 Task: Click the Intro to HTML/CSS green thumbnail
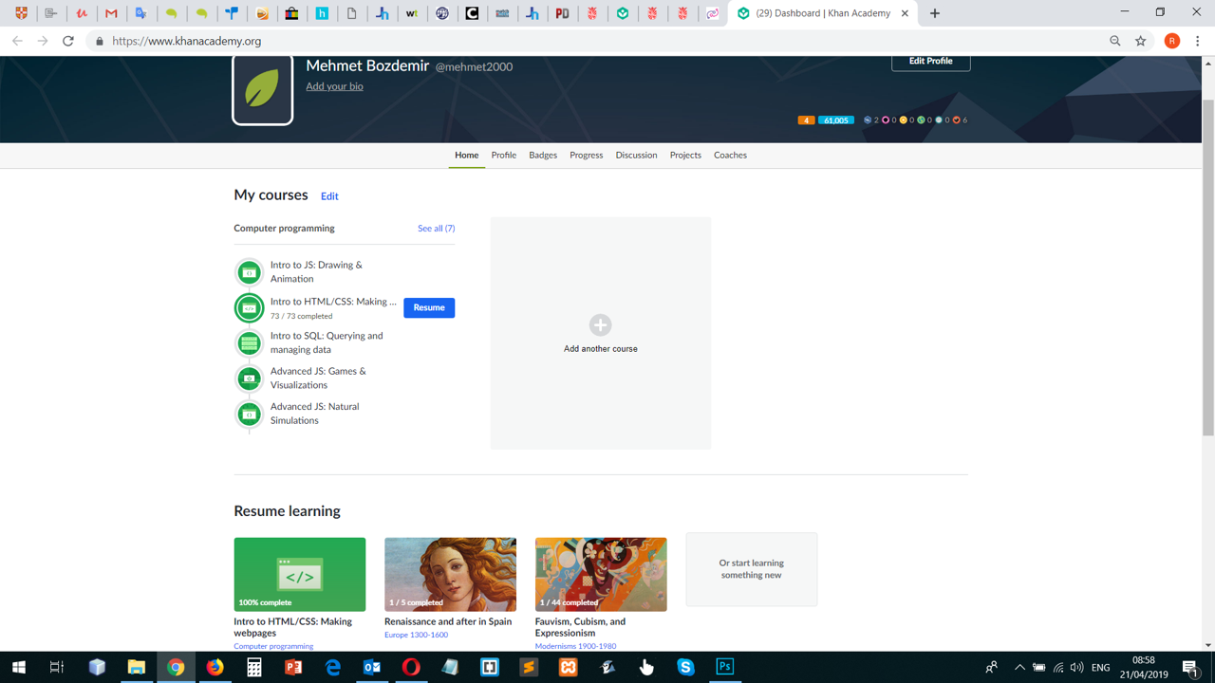pyautogui.click(x=300, y=575)
